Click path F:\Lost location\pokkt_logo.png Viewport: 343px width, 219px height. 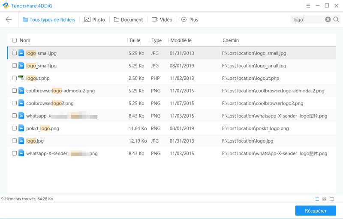point(256,128)
